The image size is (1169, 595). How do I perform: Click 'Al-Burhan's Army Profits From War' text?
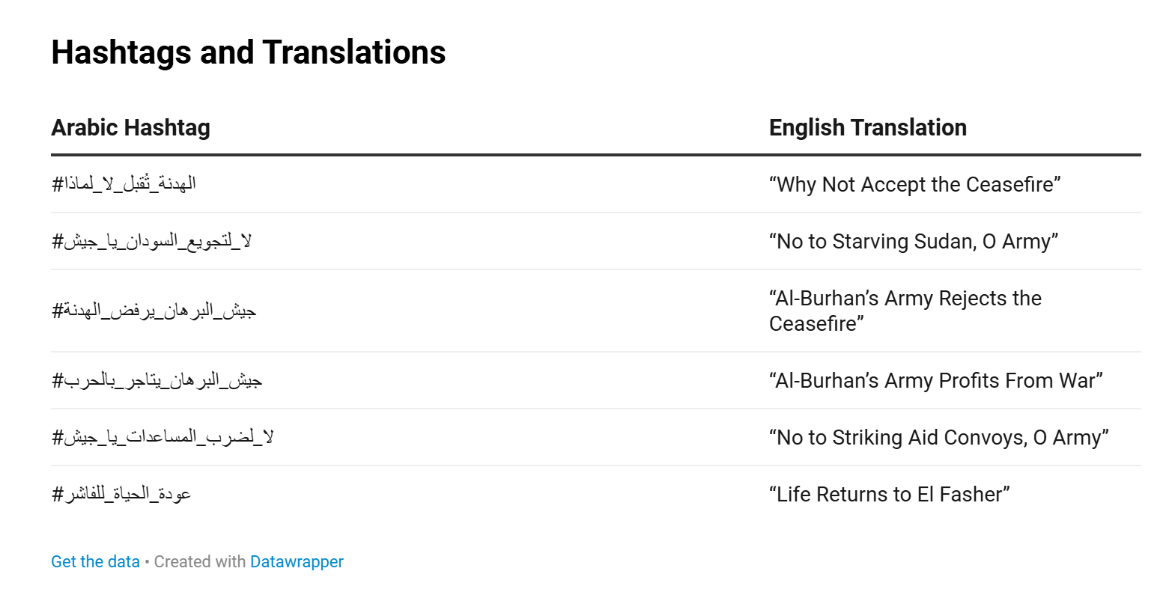coord(935,380)
